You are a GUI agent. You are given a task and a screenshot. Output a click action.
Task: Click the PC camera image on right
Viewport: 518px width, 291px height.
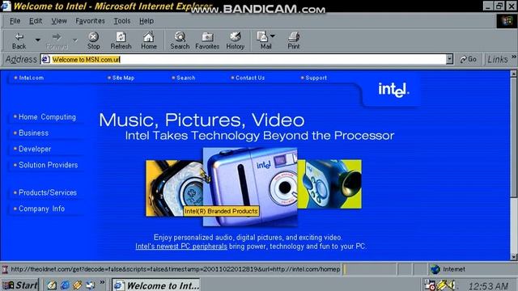click(329, 184)
